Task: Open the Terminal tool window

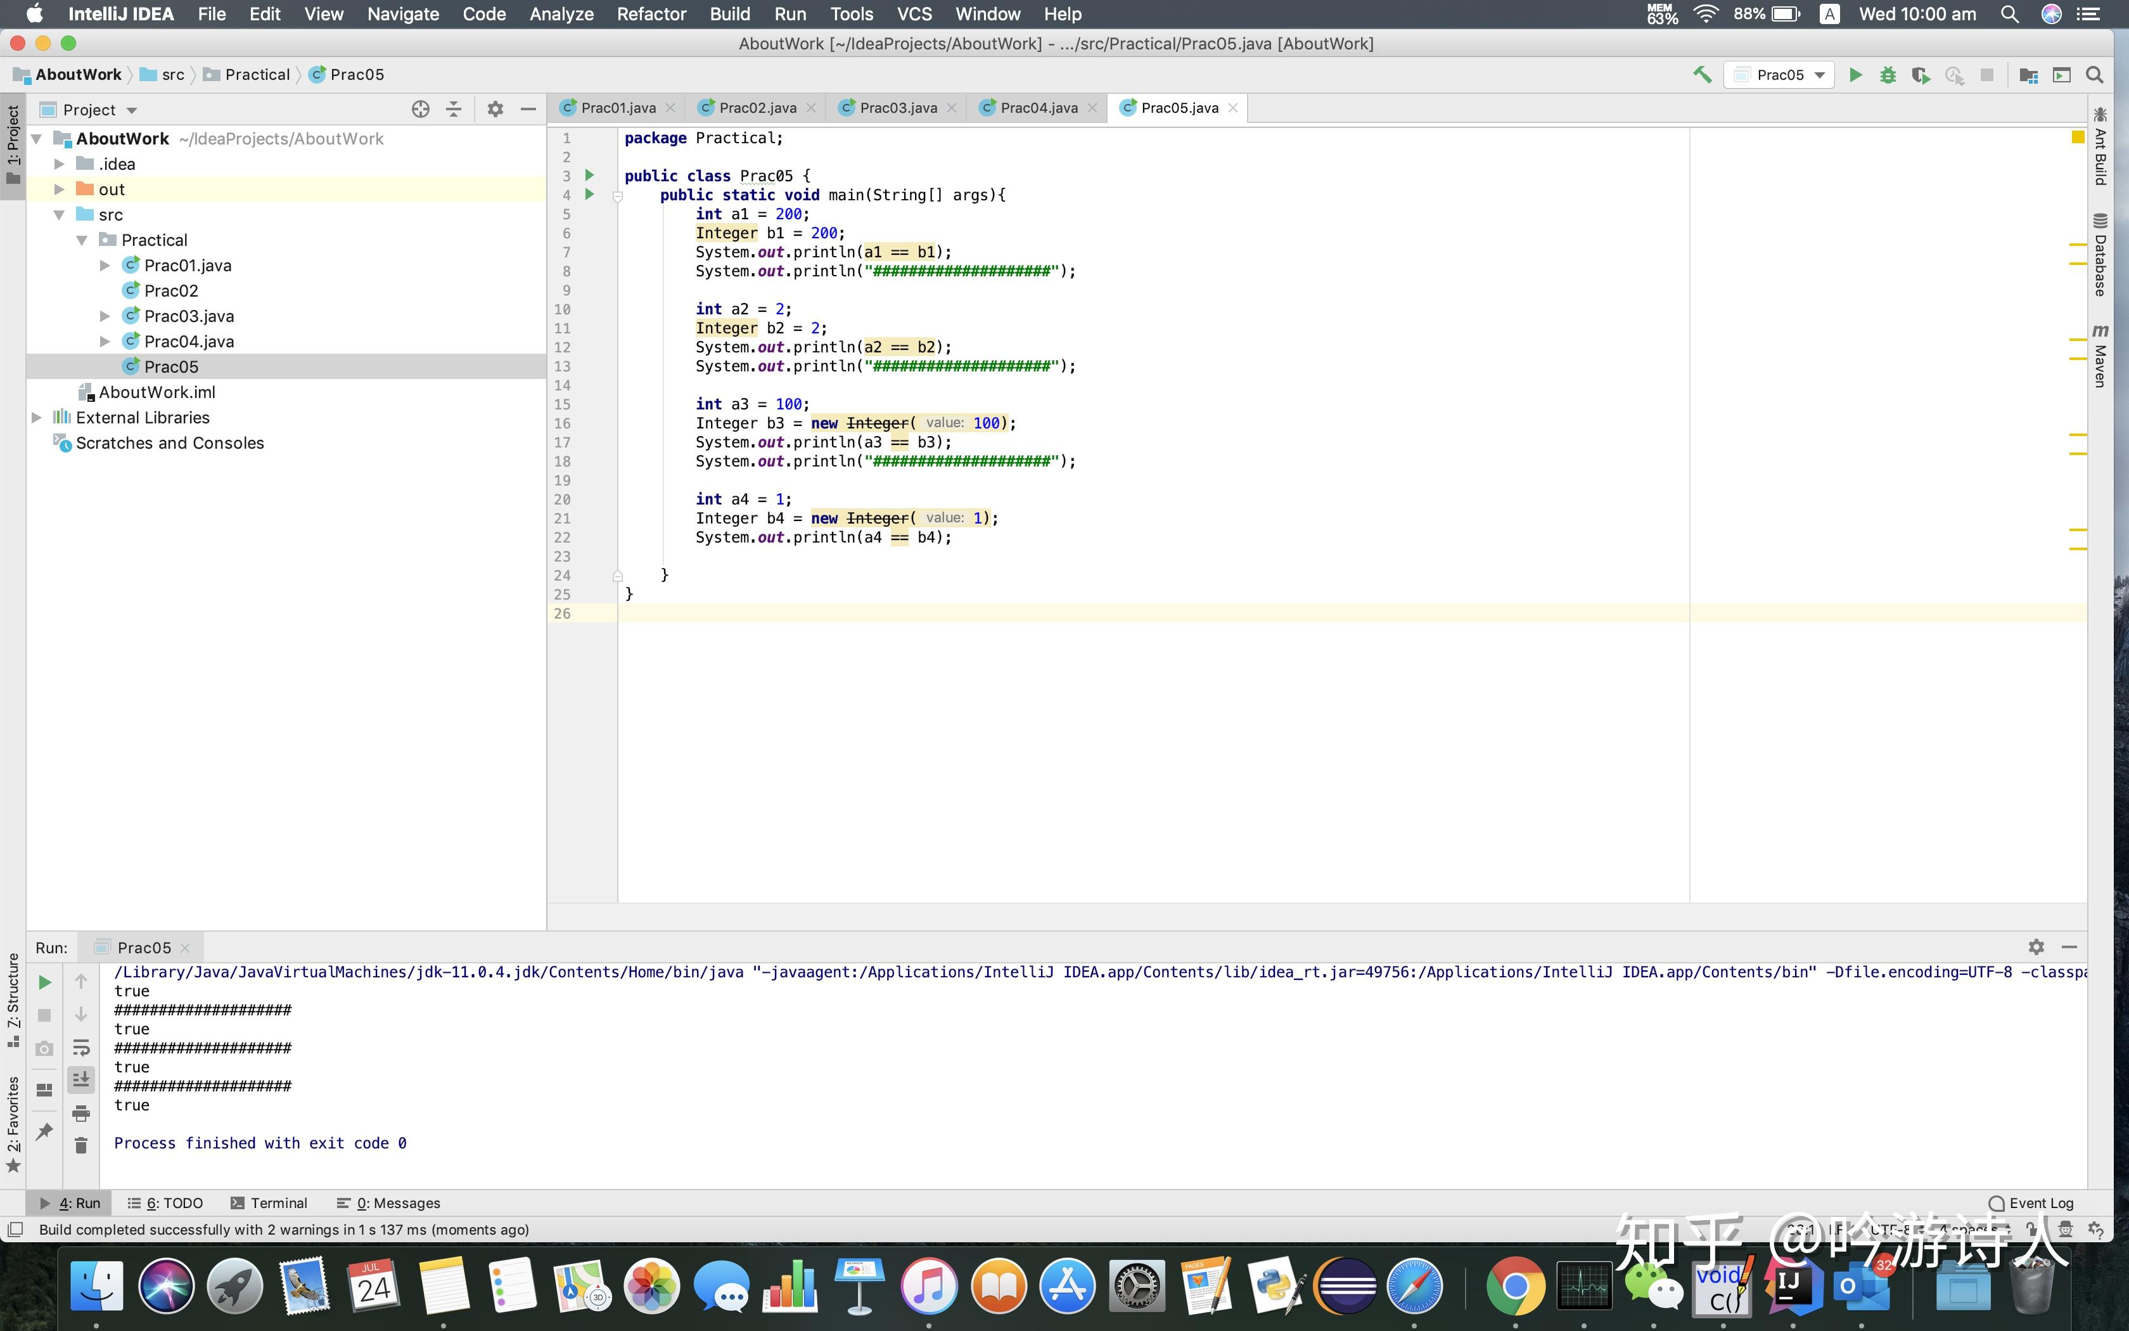Action: tap(269, 1202)
